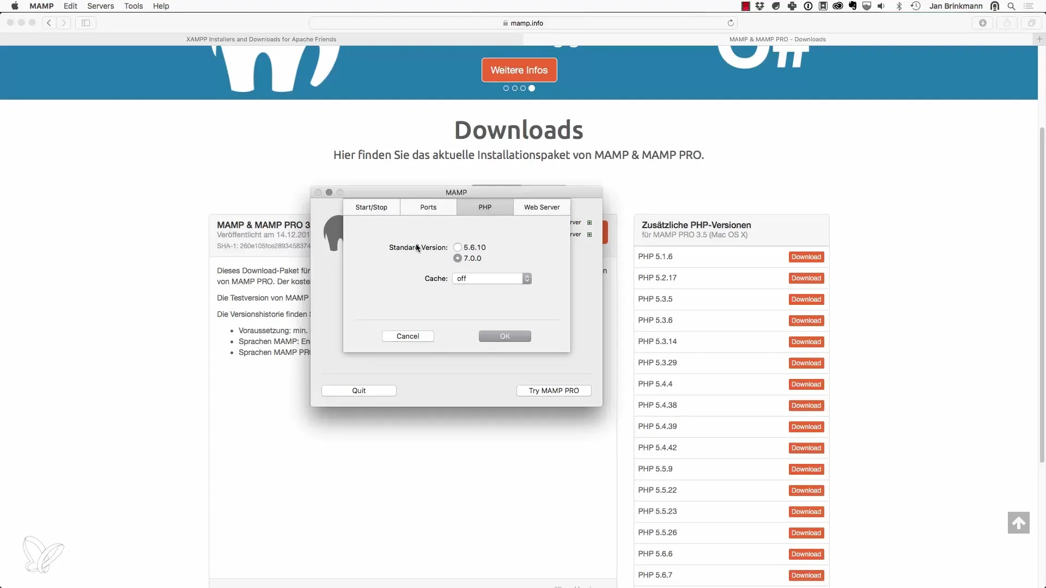
Task: Click Cancel in PHP preferences
Action: 408,336
